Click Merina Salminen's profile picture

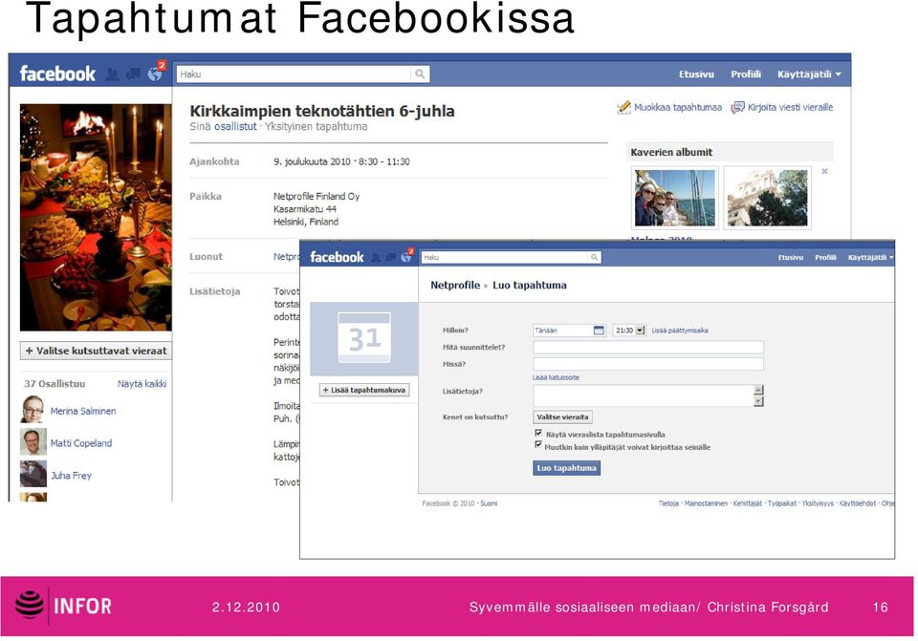pos(33,410)
